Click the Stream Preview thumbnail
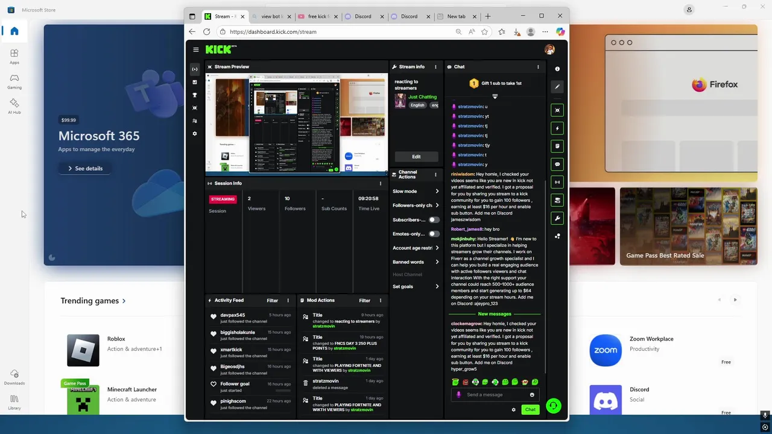The height and width of the screenshot is (434, 772). pyautogui.click(x=296, y=125)
